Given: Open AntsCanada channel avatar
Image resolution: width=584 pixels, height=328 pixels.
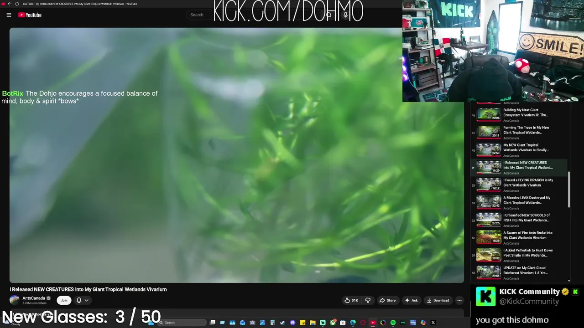Looking at the screenshot, I should (15, 300).
